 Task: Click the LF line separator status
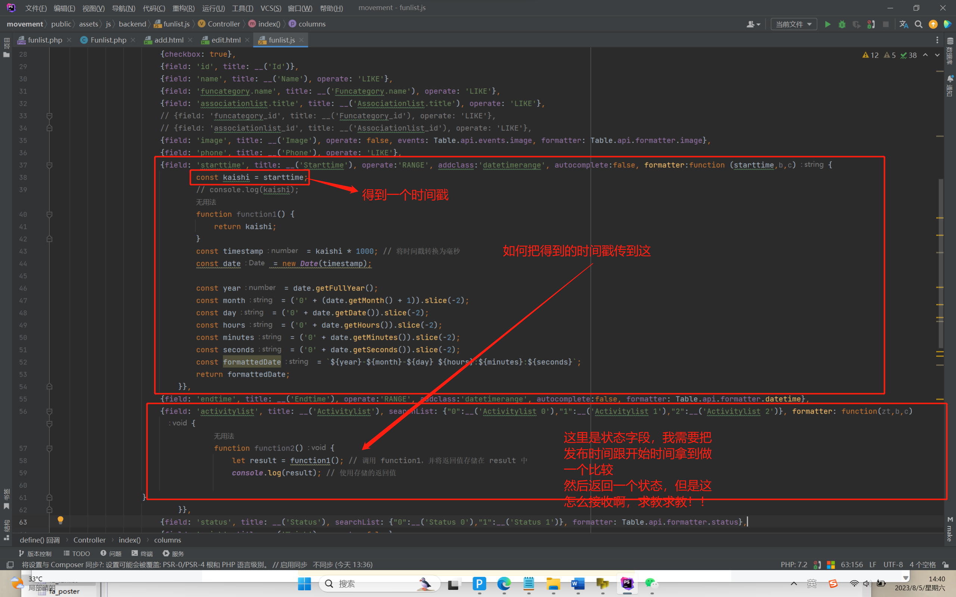873,565
